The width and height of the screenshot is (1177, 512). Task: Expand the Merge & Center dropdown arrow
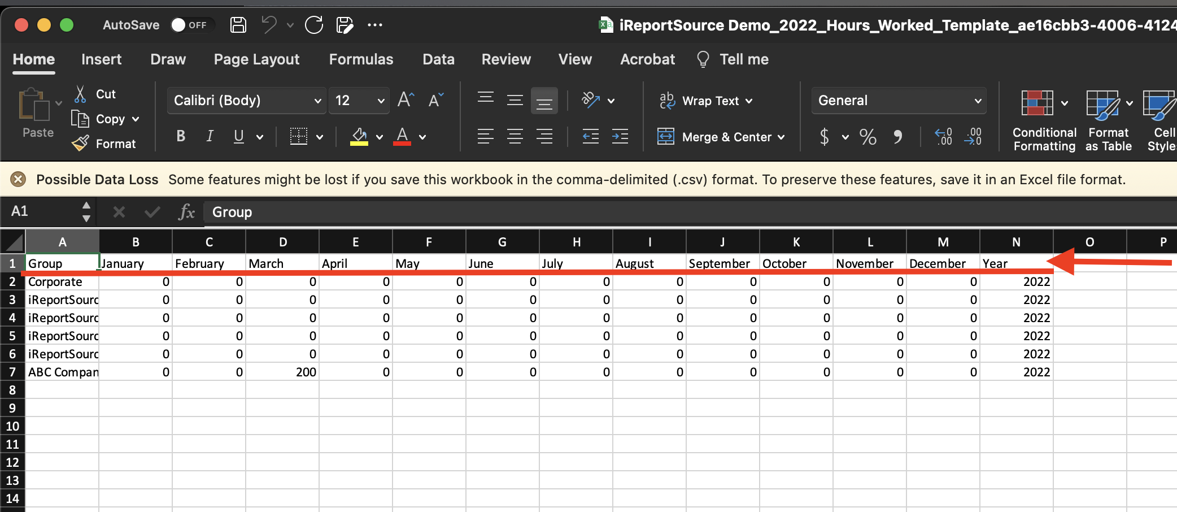point(781,137)
